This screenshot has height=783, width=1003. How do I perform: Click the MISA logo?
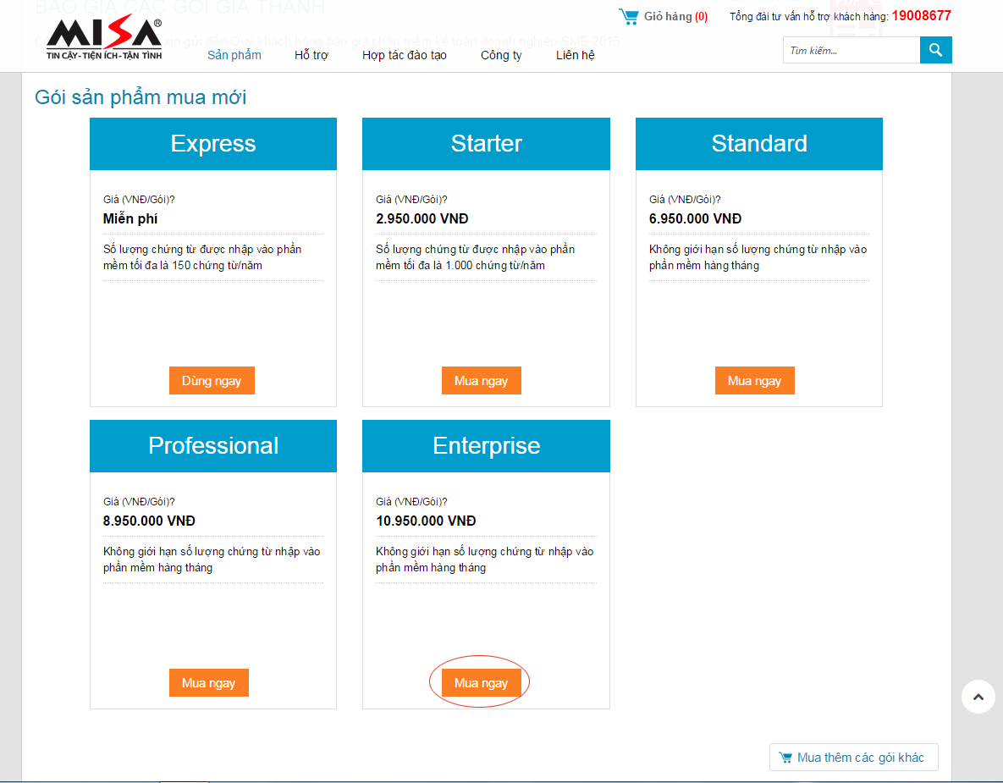[104, 39]
